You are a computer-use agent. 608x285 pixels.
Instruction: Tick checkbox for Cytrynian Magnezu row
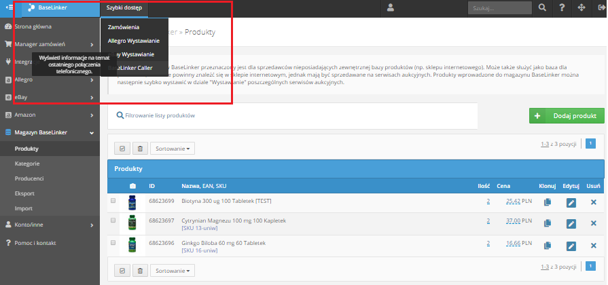coord(113,221)
